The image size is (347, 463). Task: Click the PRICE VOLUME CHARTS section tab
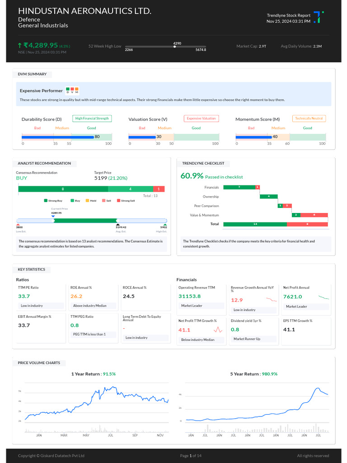tap(39, 363)
